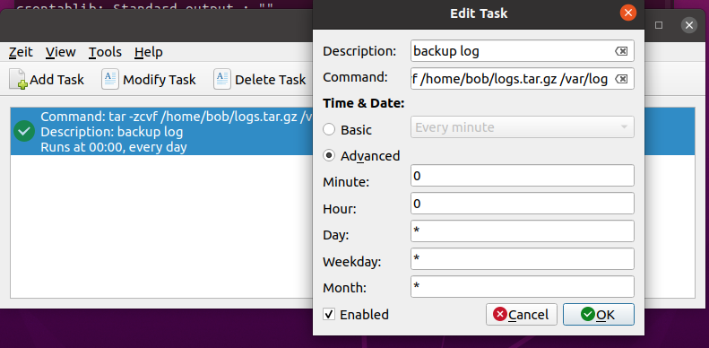The width and height of the screenshot is (709, 348).
Task: Close the Zeit main window
Action: coord(689,25)
